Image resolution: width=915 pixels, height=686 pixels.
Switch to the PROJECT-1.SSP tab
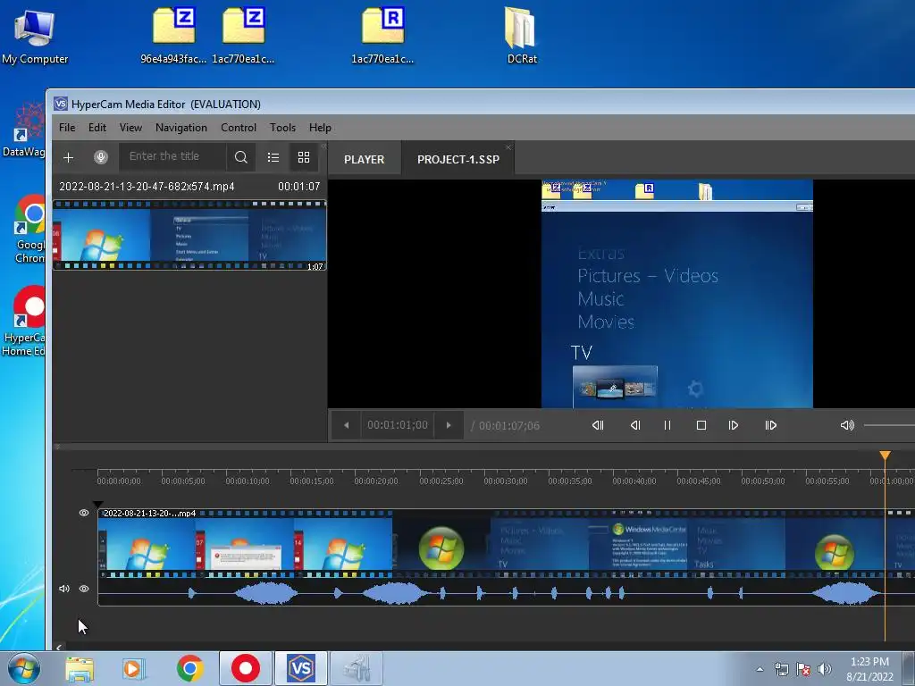point(458,159)
